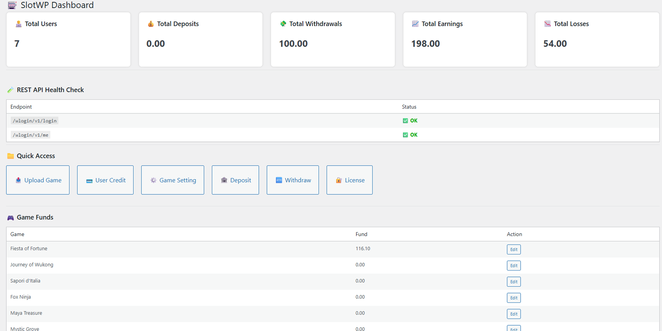
Task: Select the /wlogin/v1/me endpoint text
Action: 31,135
